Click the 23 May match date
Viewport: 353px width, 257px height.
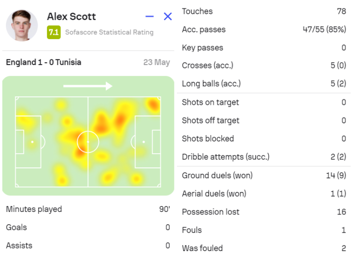(157, 63)
